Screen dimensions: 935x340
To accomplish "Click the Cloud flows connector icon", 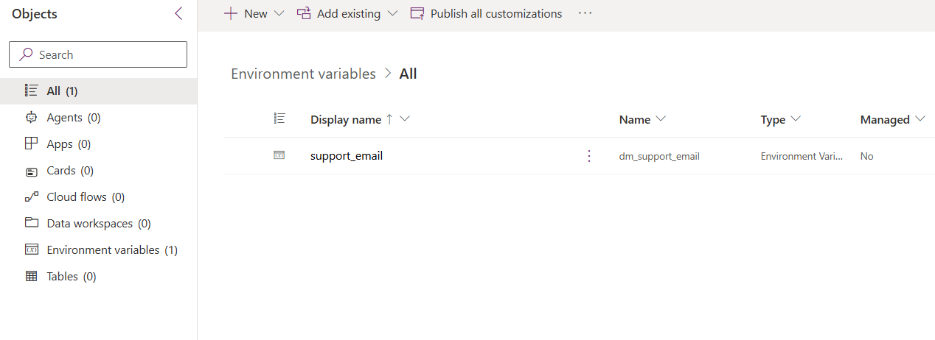I will coord(31,196).
